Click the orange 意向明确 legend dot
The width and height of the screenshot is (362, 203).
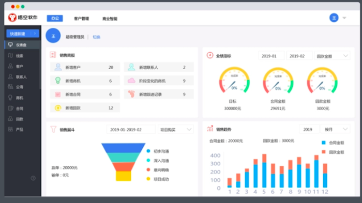(148, 169)
